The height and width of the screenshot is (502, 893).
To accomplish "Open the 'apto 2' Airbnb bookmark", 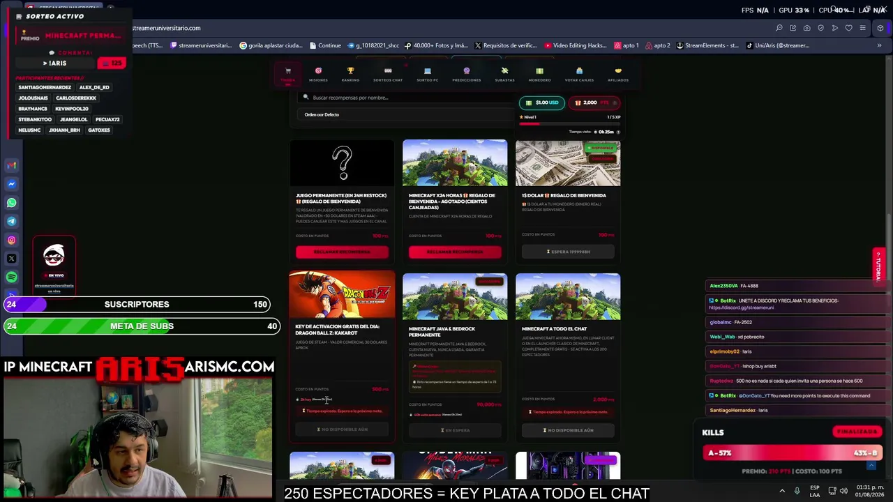I will point(658,45).
